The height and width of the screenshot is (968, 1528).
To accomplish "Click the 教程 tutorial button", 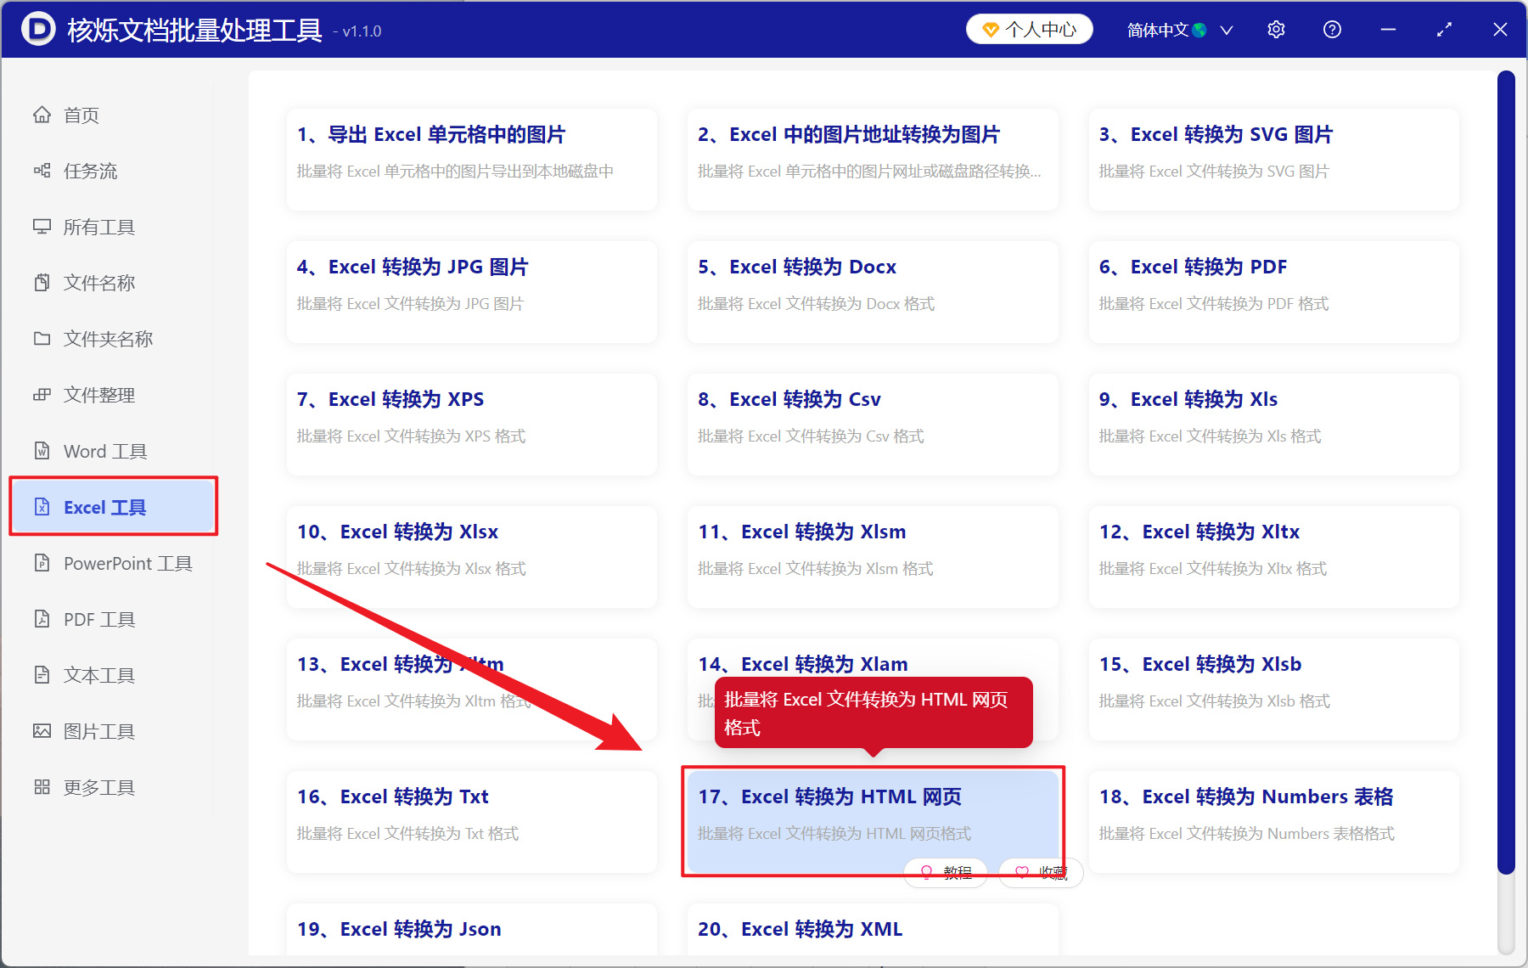I will click(945, 872).
